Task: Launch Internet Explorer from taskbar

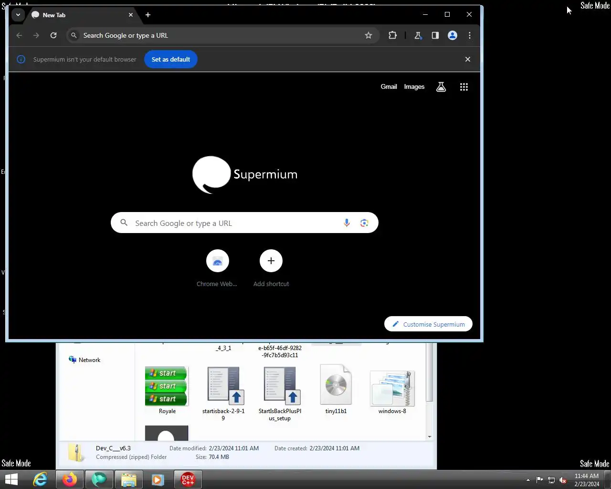Action: click(40, 479)
